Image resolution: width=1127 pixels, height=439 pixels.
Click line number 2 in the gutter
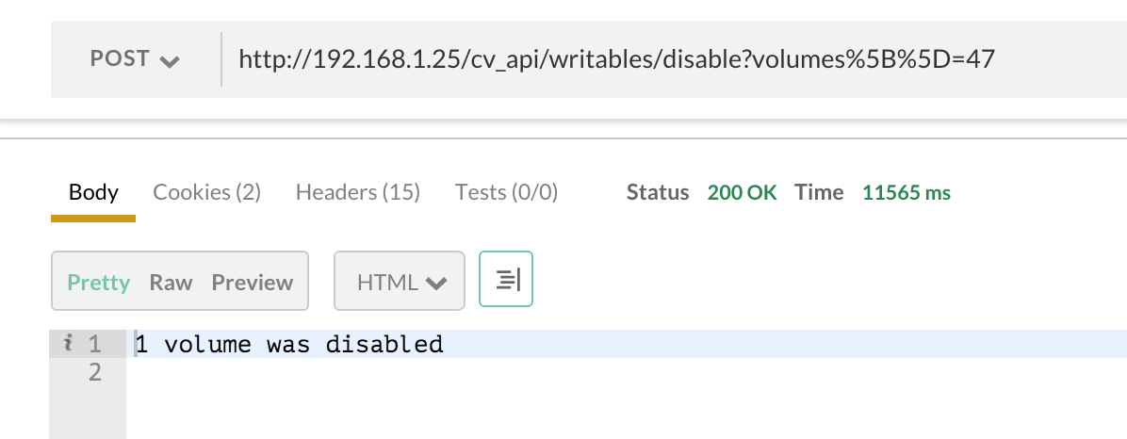(x=94, y=373)
